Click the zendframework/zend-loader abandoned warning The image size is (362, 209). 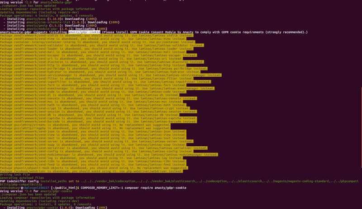(x=96, y=49)
